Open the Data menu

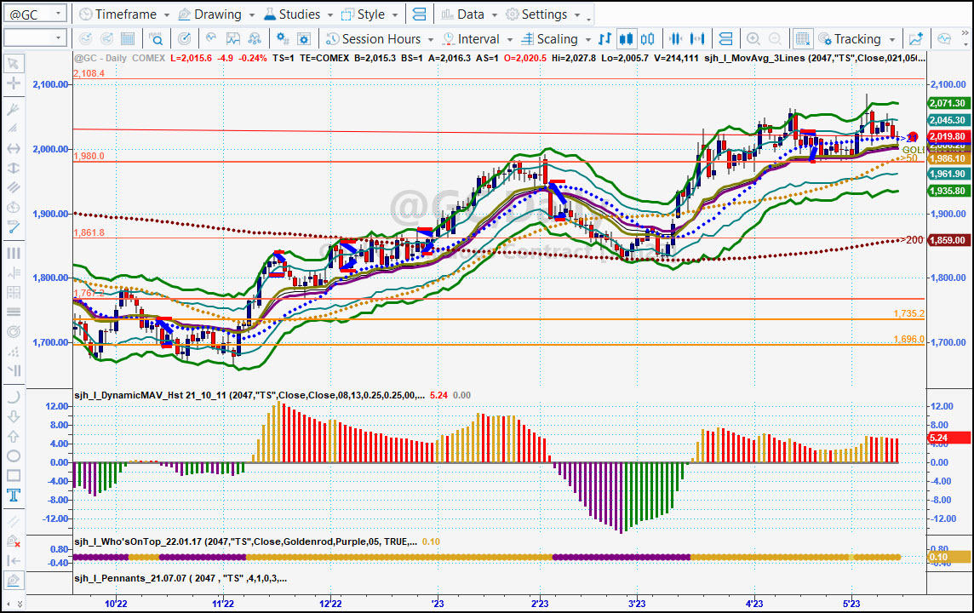tap(463, 14)
